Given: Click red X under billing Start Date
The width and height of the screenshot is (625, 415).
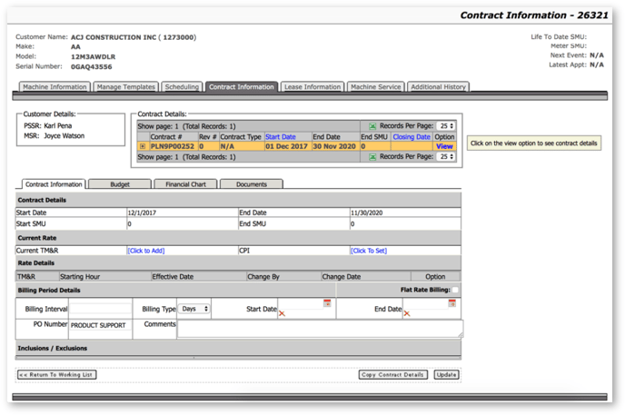Looking at the screenshot, I should pos(283,313).
